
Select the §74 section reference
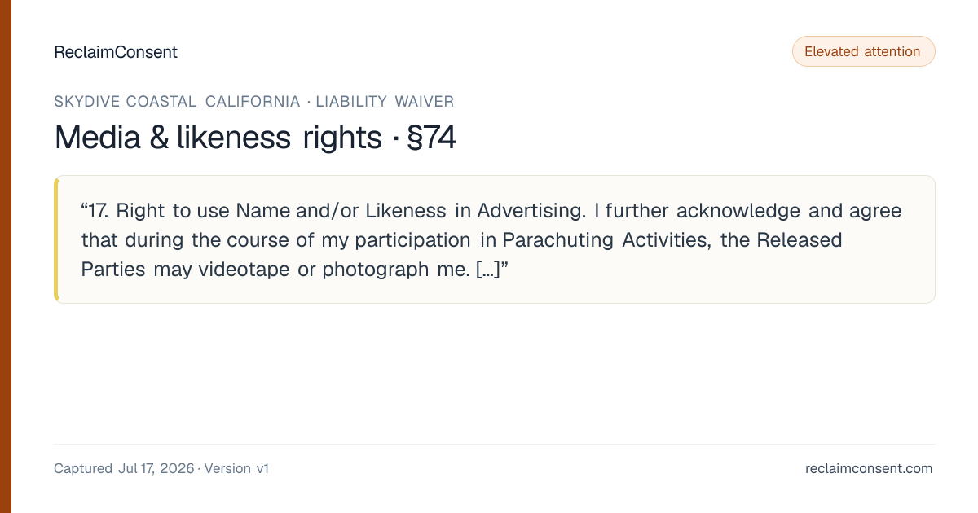click(x=430, y=138)
